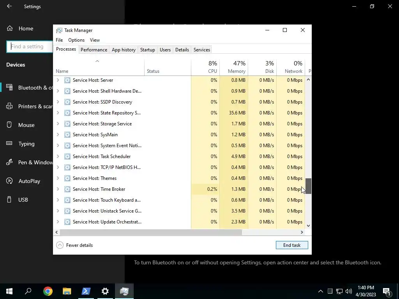Viewport: 399px width, 299px height.
Task: Expand Service Host: Touch Keyboard row
Action: pos(58,200)
